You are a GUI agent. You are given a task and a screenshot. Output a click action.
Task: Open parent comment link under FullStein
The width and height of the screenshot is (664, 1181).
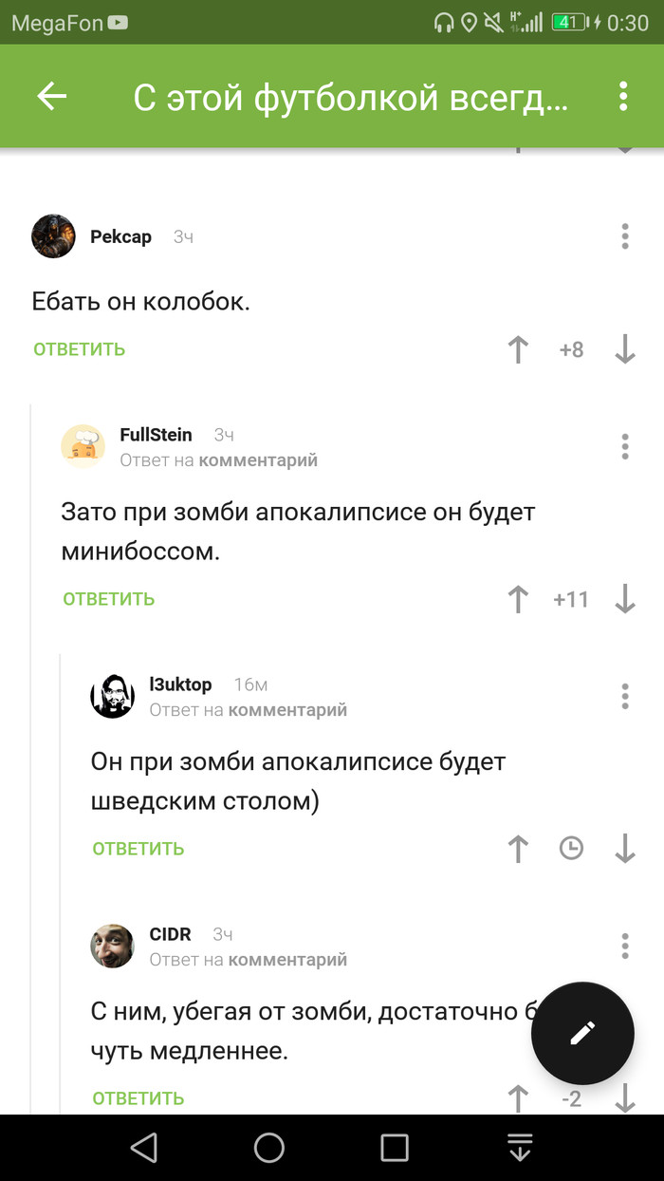pyautogui.click(x=257, y=460)
